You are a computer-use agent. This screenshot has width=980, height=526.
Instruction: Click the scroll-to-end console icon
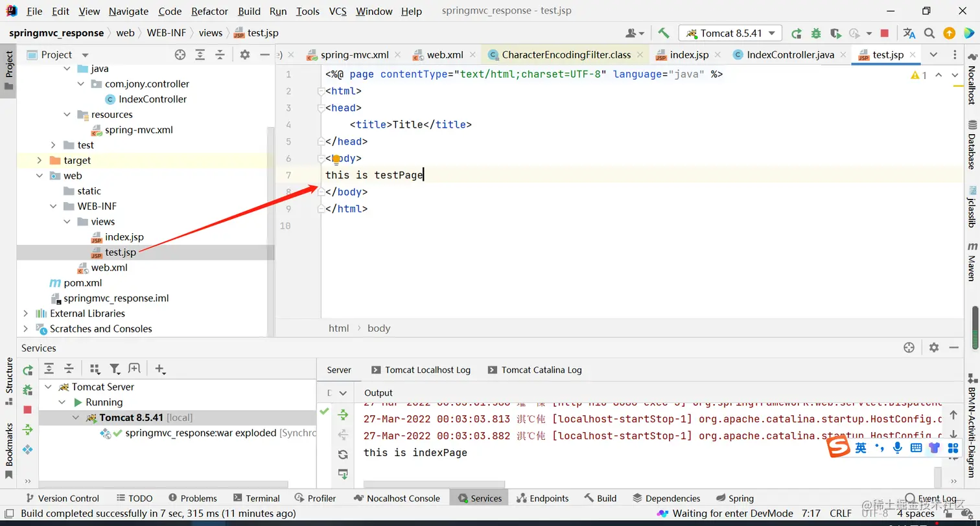tap(343, 474)
